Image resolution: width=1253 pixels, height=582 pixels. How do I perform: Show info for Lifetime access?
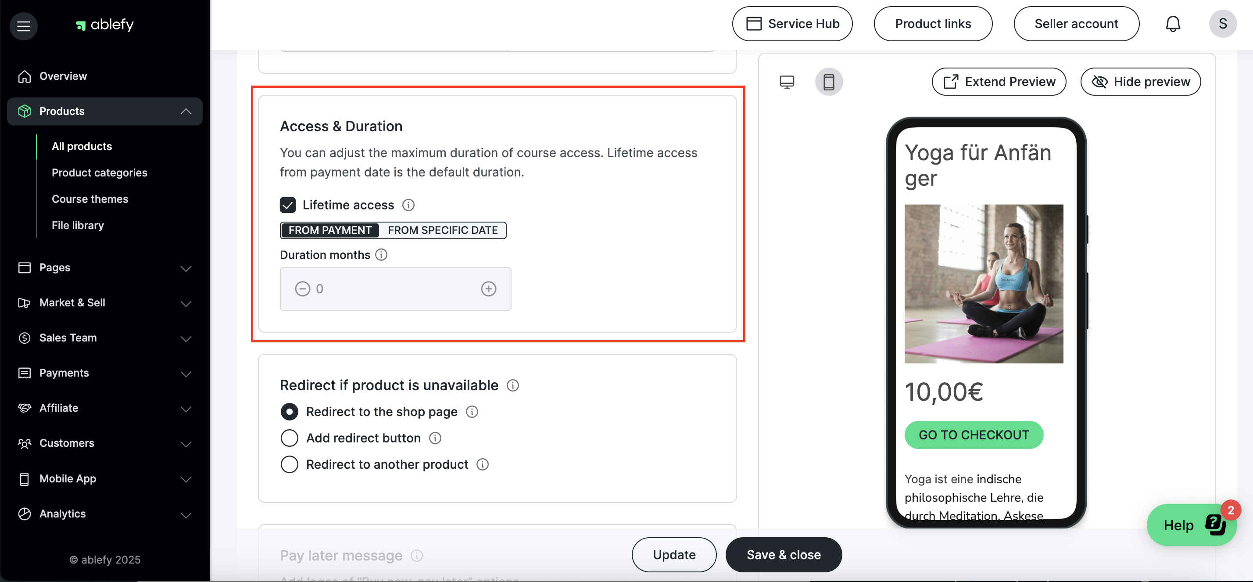coord(408,205)
